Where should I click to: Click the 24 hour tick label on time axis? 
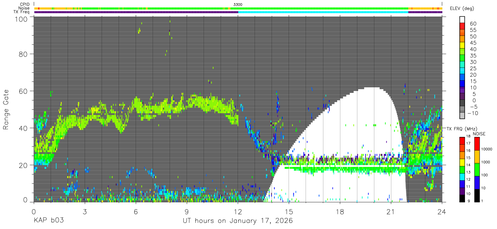coord(442,211)
